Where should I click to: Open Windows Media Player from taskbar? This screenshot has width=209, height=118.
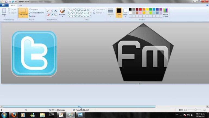pos(23,115)
